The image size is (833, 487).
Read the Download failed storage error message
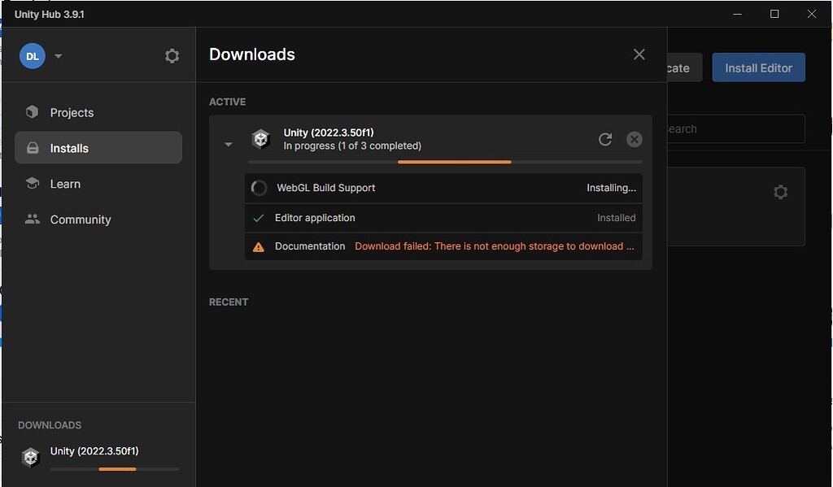coord(495,246)
